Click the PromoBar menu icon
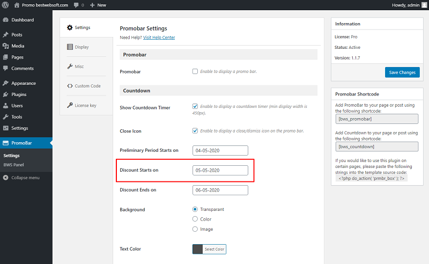 click(x=5, y=143)
